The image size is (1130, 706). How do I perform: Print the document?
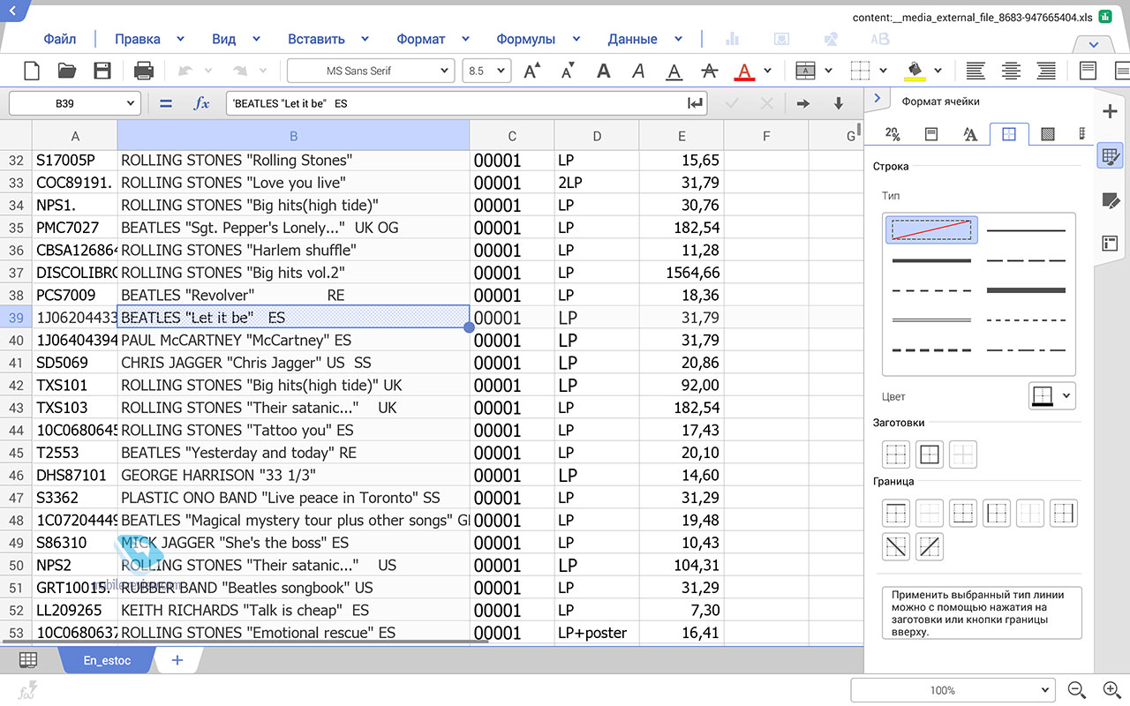click(x=144, y=71)
